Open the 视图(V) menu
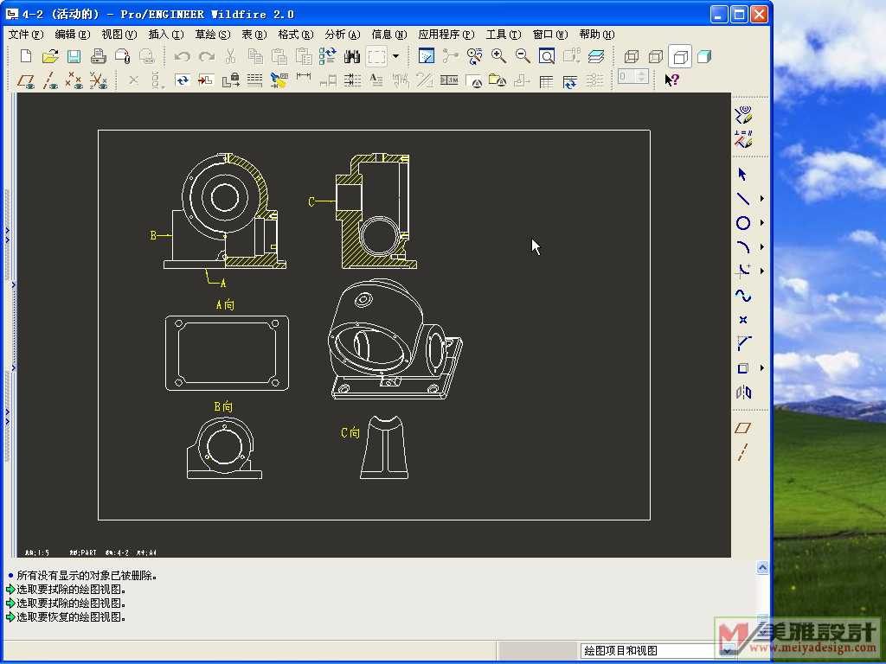This screenshot has width=886, height=664. click(x=119, y=35)
